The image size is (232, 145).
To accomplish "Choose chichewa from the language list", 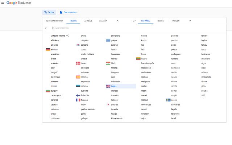I will click(x=55, y=118).
